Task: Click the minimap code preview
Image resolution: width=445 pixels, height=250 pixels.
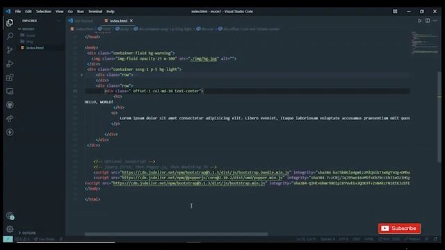Action: pyautogui.click(x=425, y=42)
